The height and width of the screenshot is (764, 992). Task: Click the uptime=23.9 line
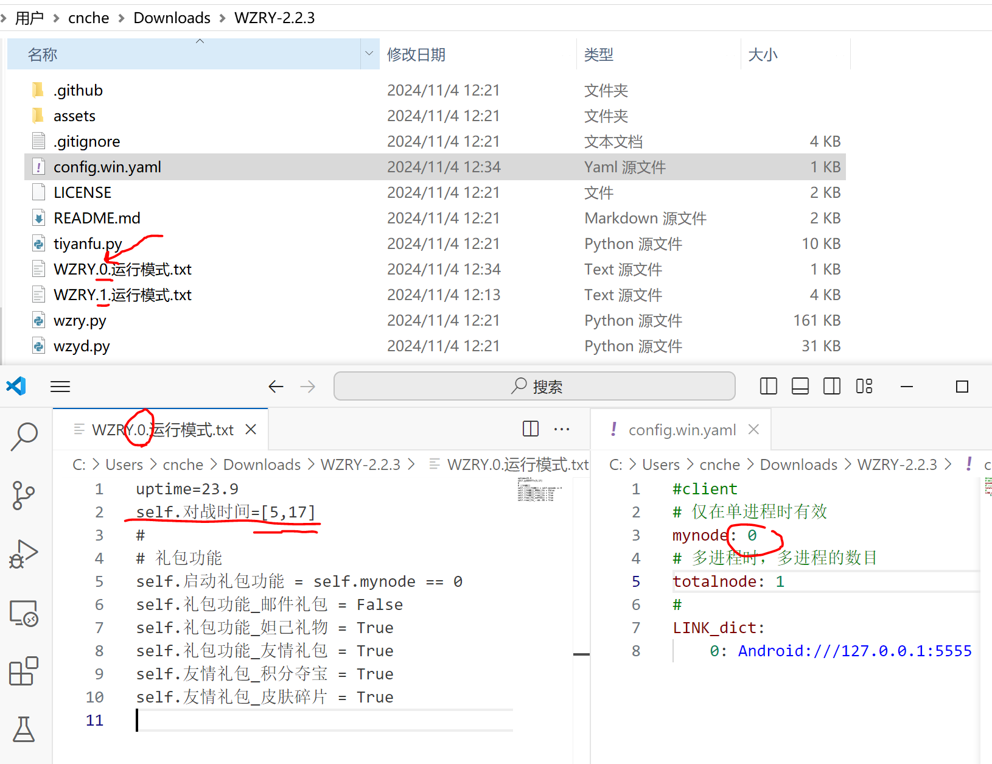187,489
